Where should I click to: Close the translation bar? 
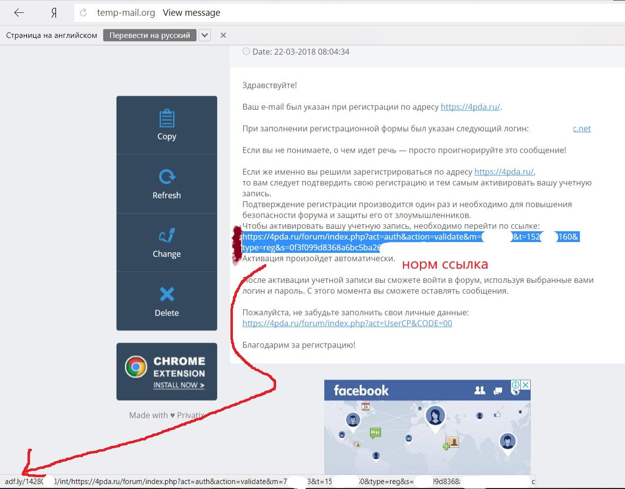coord(223,35)
